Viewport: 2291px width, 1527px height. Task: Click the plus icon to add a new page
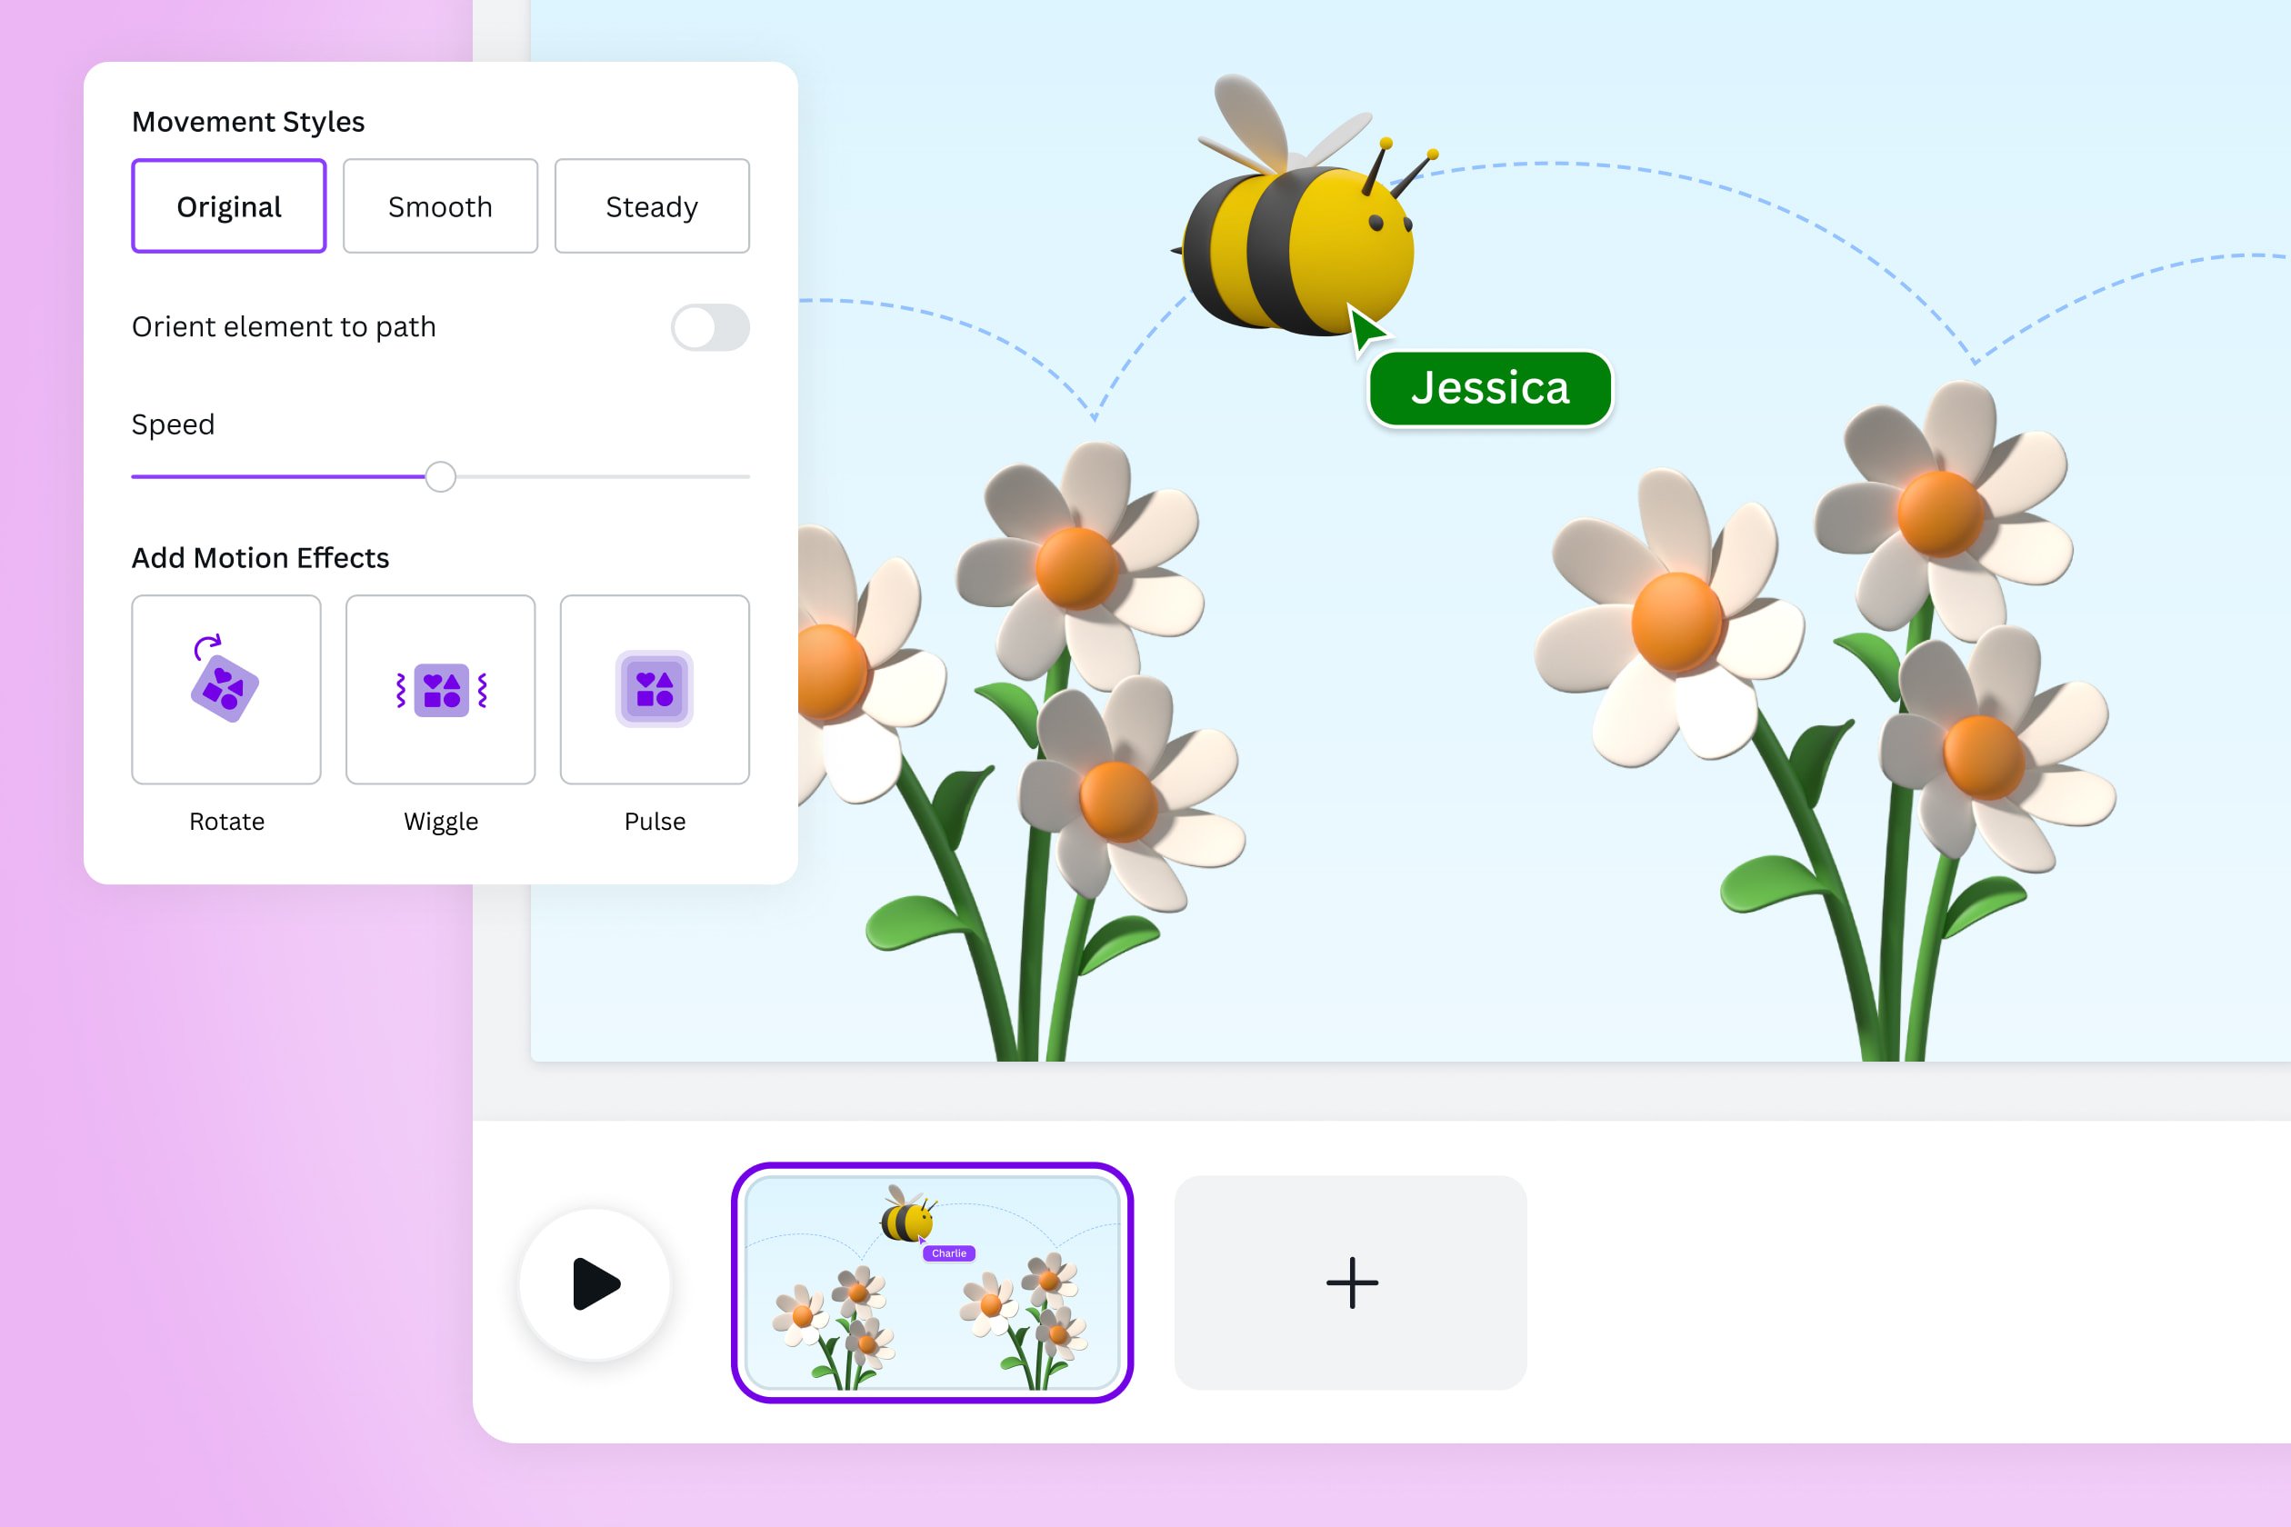pos(1351,1282)
